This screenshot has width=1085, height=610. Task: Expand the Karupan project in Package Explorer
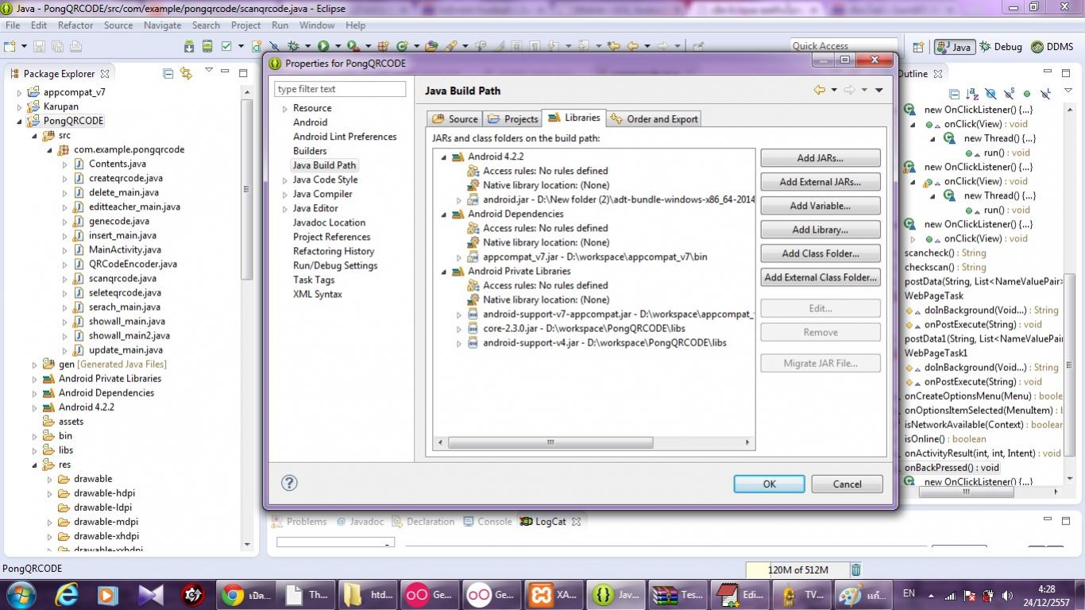(21, 106)
